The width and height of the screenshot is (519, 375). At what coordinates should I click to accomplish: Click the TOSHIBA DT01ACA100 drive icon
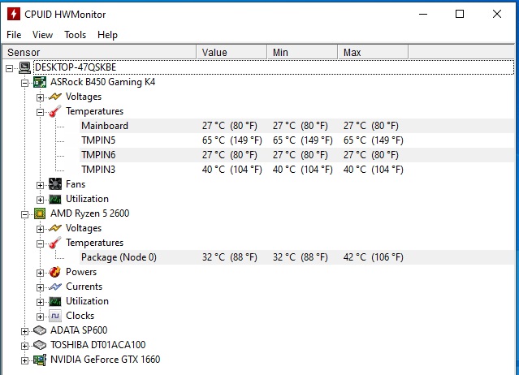(40, 345)
